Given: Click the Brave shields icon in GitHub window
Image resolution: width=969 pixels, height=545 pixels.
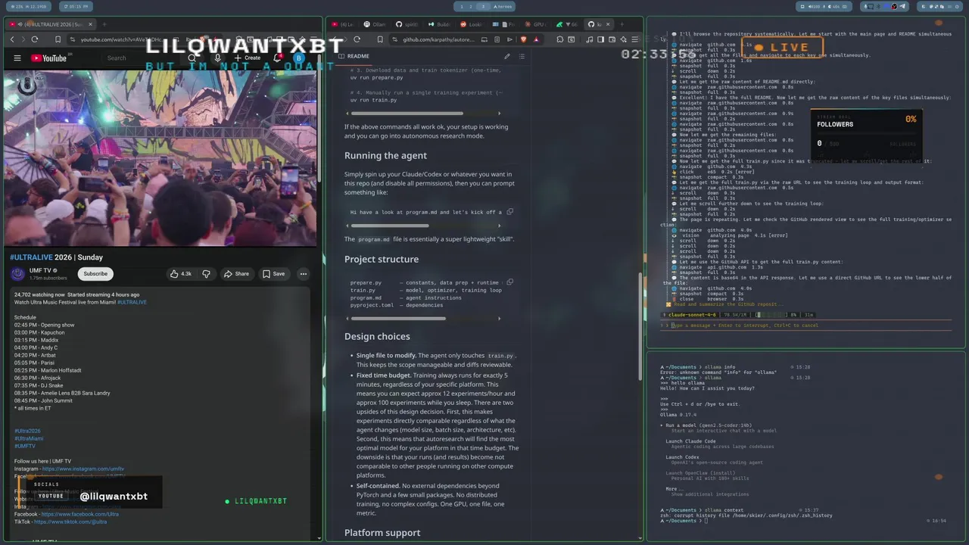Looking at the screenshot, I should click(x=522, y=39).
